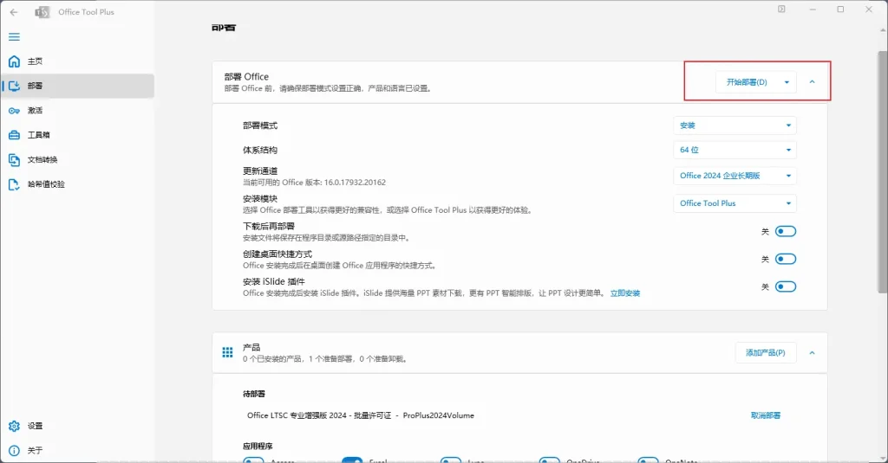Open the arrow next to 开始部署(D)
The width and height of the screenshot is (888, 463).
point(787,82)
